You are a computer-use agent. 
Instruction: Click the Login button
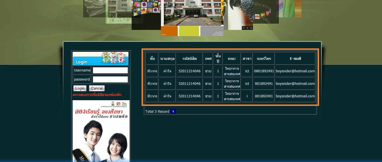pyautogui.click(x=80, y=88)
